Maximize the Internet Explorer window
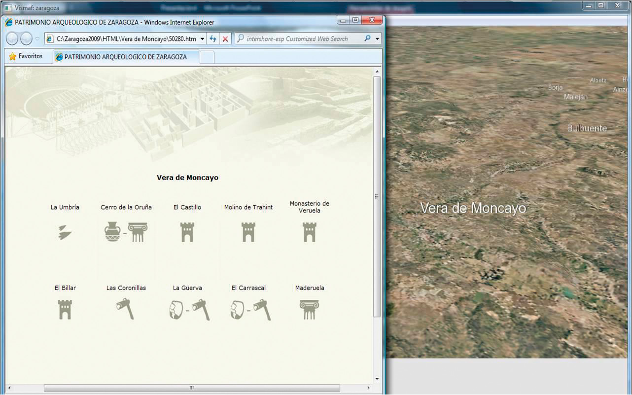This screenshot has height=395, width=632. tap(355, 20)
